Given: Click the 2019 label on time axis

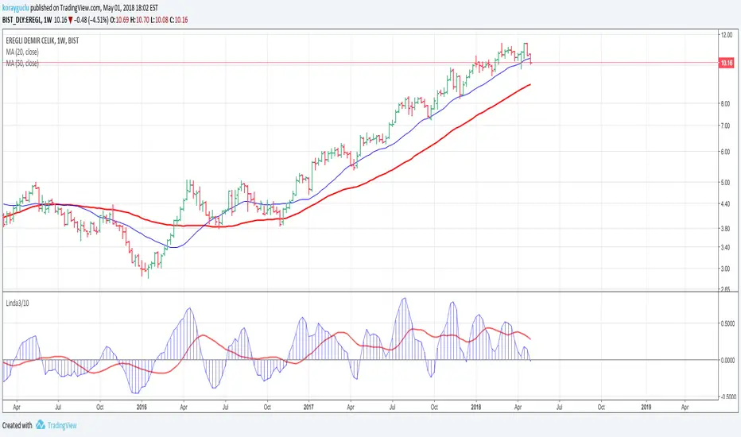Looking at the screenshot, I should [x=646, y=407].
